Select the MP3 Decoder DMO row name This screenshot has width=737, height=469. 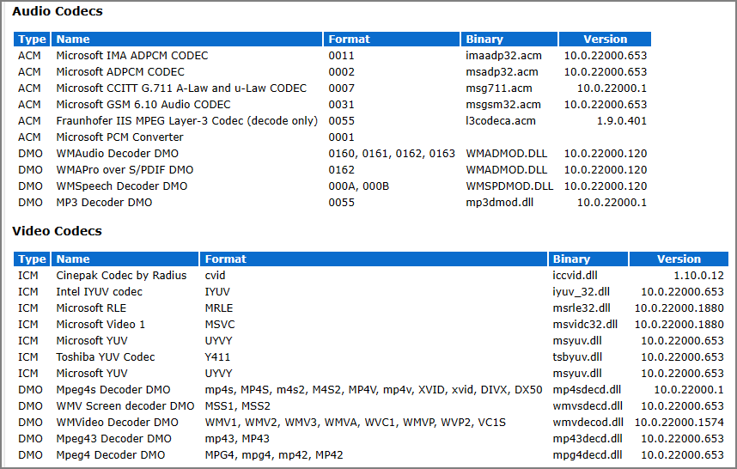pyautogui.click(x=104, y=203)
